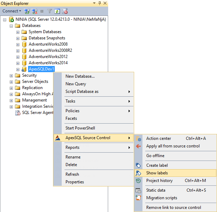Open the Tasks submenu
This screenshot has height=212, width=217.
tap(94, 101)
